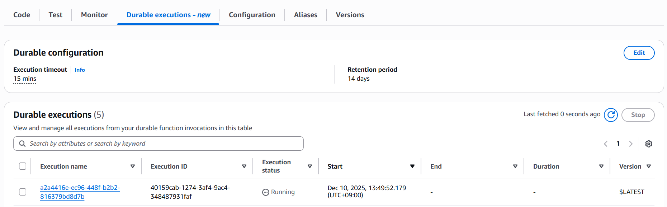Switch to the Monitor tab
The height and width of the screenshot is (207, 667).
pyautogui.click(x=94, y=15)
